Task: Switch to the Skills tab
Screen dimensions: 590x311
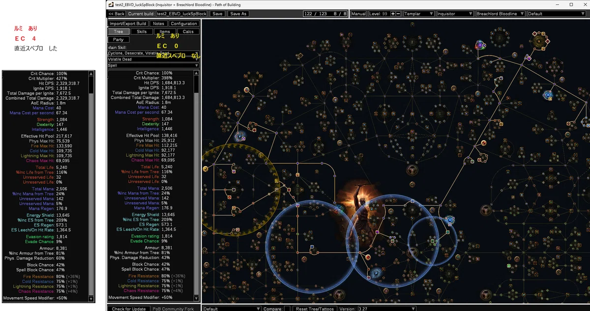Action: point(142,31)
